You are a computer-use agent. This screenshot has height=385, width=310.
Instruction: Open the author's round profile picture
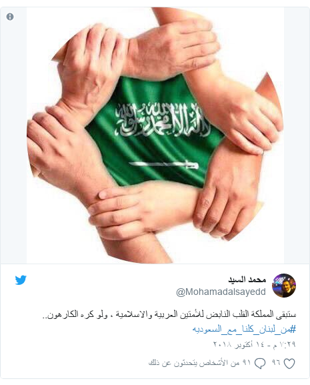(284, 286)
